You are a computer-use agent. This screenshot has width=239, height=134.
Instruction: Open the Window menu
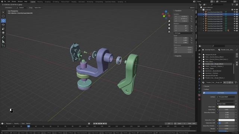click(x=20, y=1)
